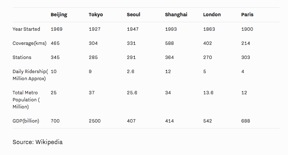This screenshot has width=288, height=155.
Task: Click the GDP(billion) row label
Action: 26,121
